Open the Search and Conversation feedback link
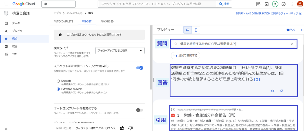The width and height of the screenshot is (304, 131). click(x=268, y=14)
